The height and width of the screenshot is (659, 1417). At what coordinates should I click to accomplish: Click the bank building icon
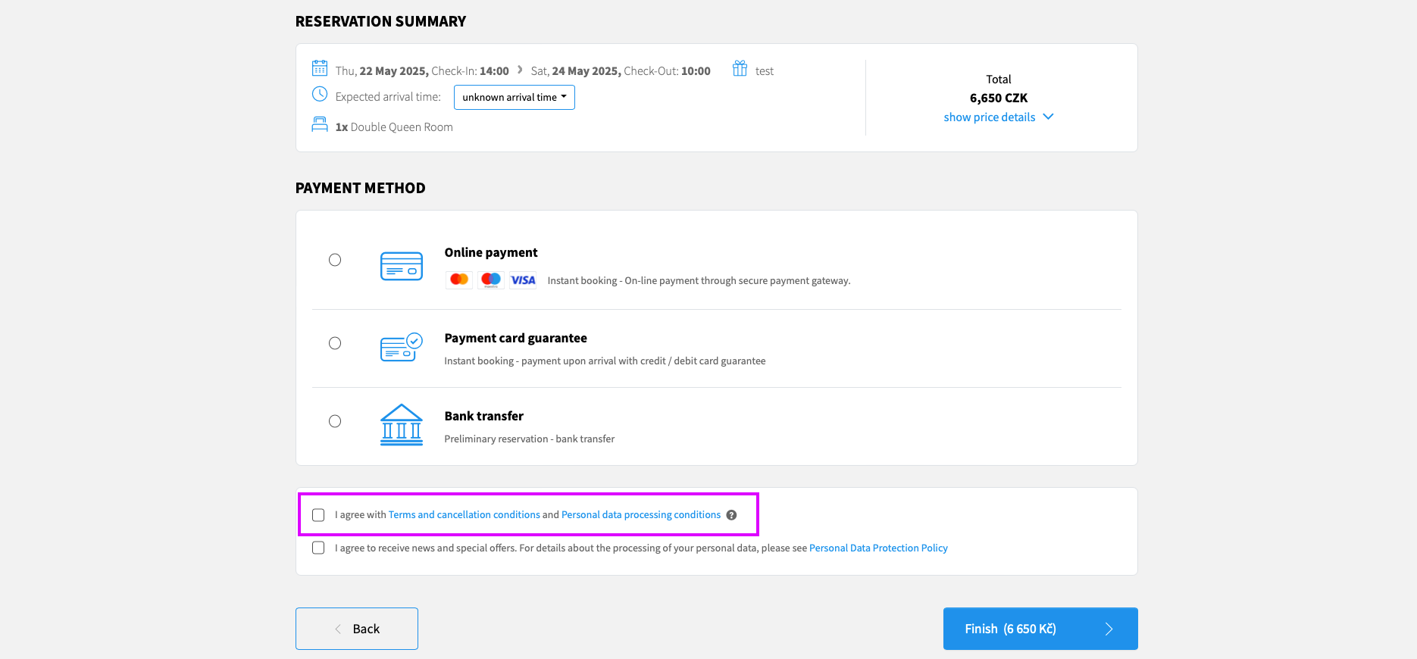402,424
